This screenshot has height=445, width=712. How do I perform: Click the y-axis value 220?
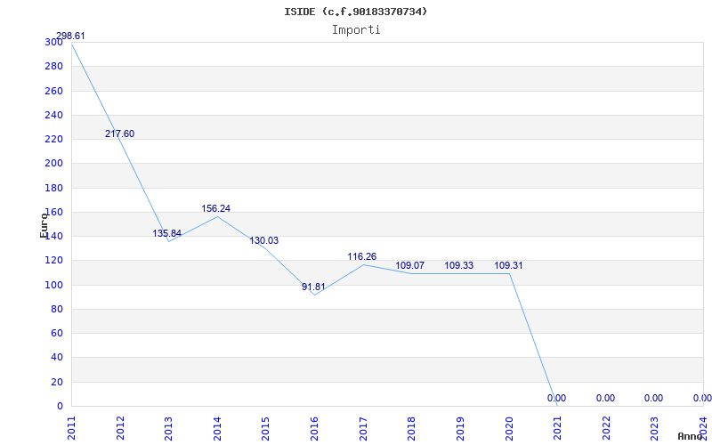point(53,139)
